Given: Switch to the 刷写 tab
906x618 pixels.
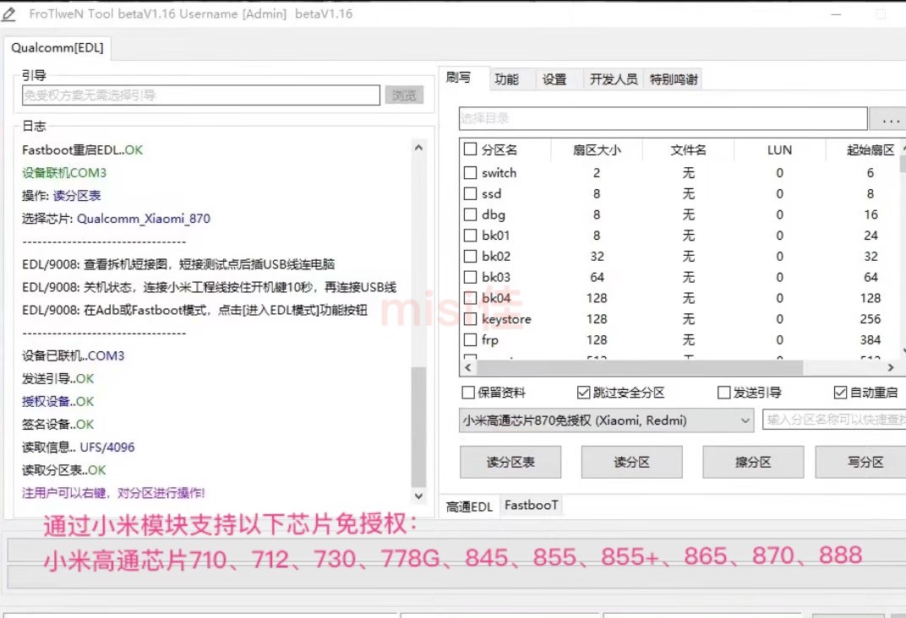Looking at the screenshot, I should click(x=459, y=78).
